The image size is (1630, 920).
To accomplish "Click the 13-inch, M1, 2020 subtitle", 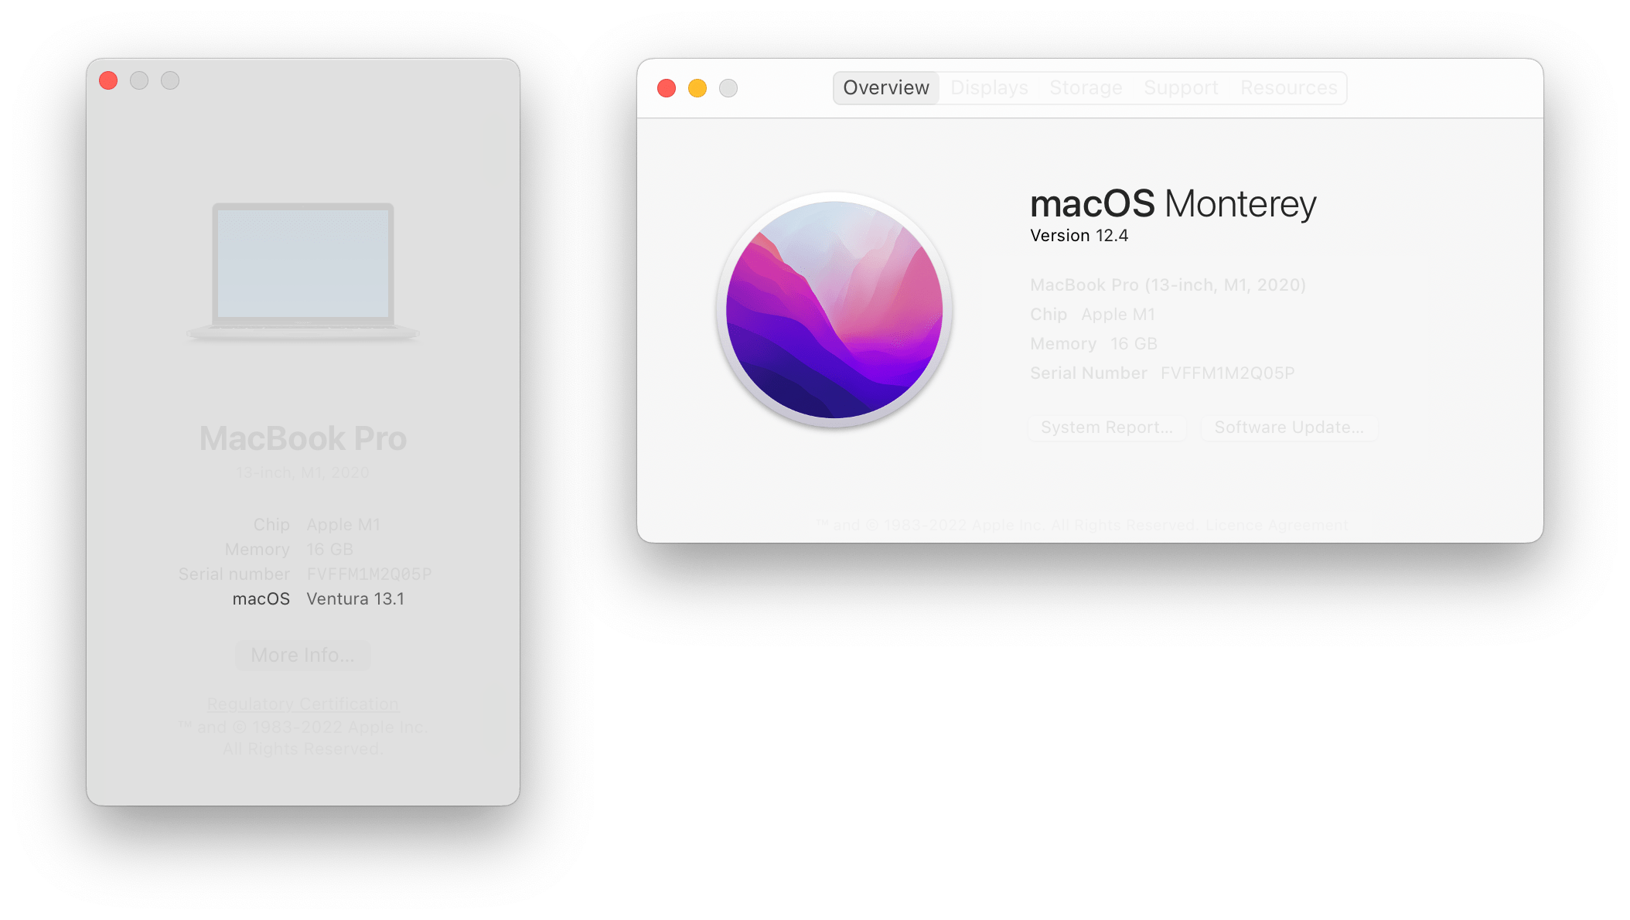I will (x=302, y=472).
